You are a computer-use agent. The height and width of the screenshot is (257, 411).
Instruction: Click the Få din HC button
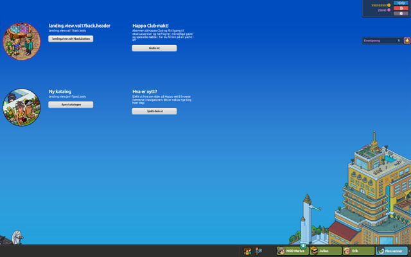(154, 48)
